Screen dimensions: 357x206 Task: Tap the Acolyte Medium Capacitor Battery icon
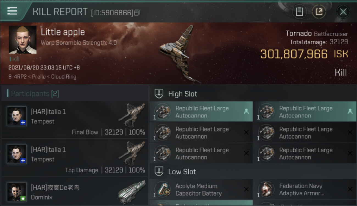(x=163, y=190)
